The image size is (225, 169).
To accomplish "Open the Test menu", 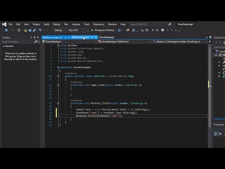I will click(x=66, y=24).
